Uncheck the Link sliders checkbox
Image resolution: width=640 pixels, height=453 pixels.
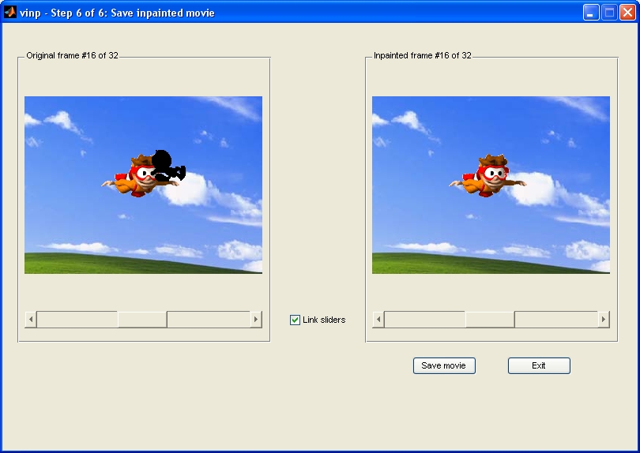point(295,320)
